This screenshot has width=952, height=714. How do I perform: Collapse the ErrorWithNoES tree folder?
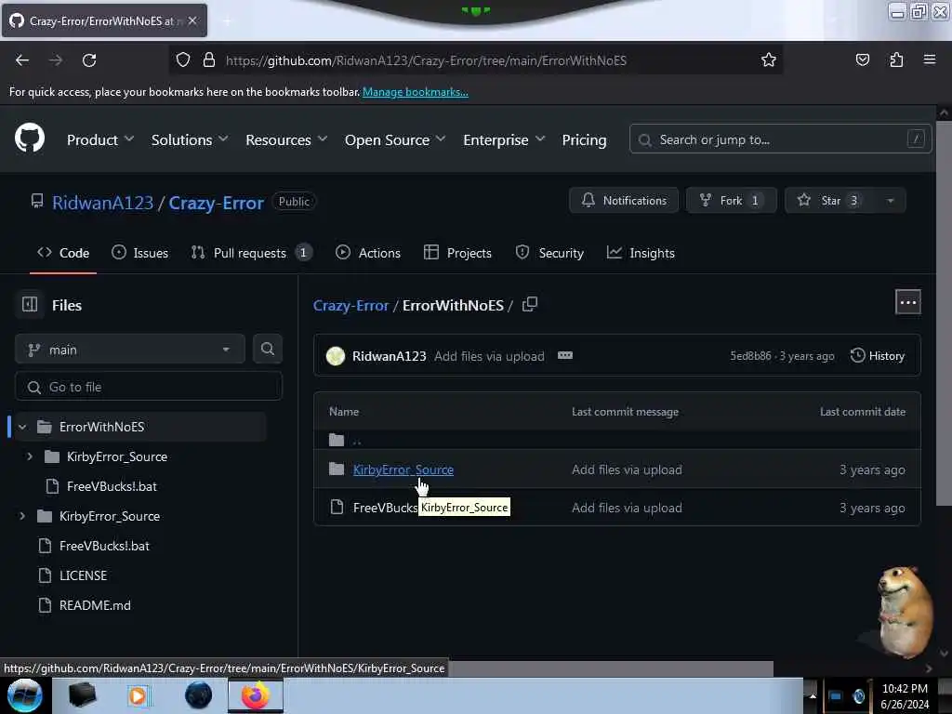pos(22,427)
